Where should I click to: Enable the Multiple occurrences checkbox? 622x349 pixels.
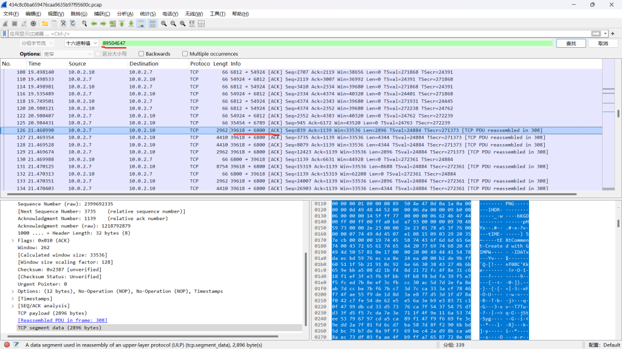185,54
